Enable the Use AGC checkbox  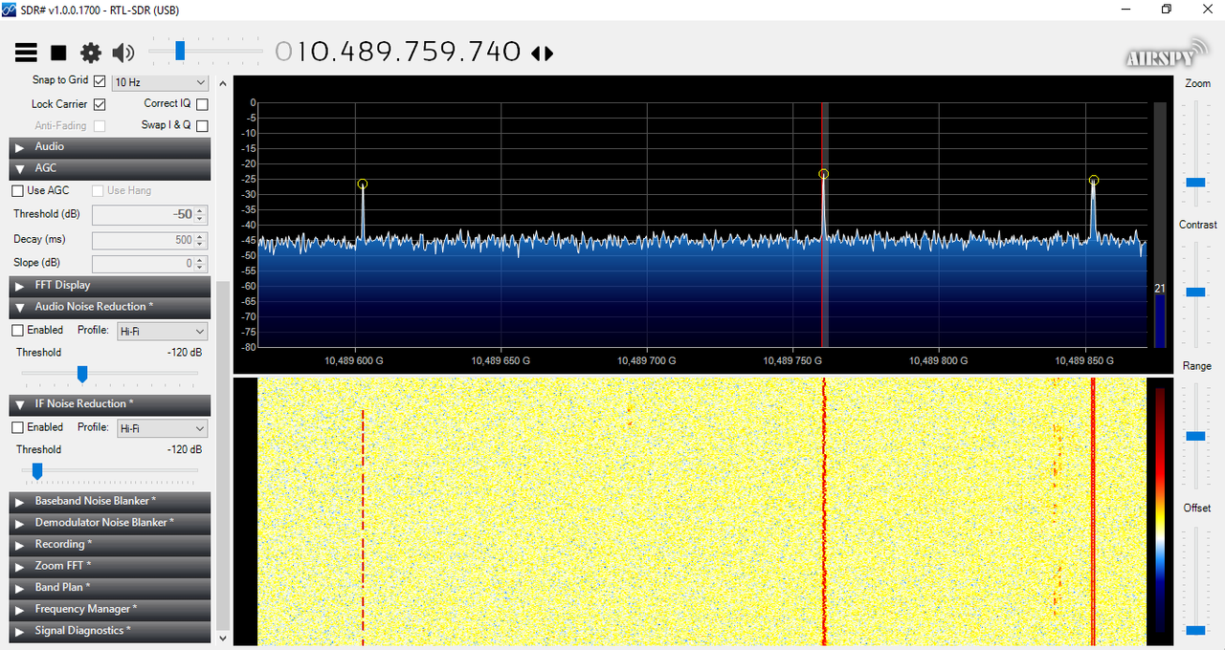(17, 191)
